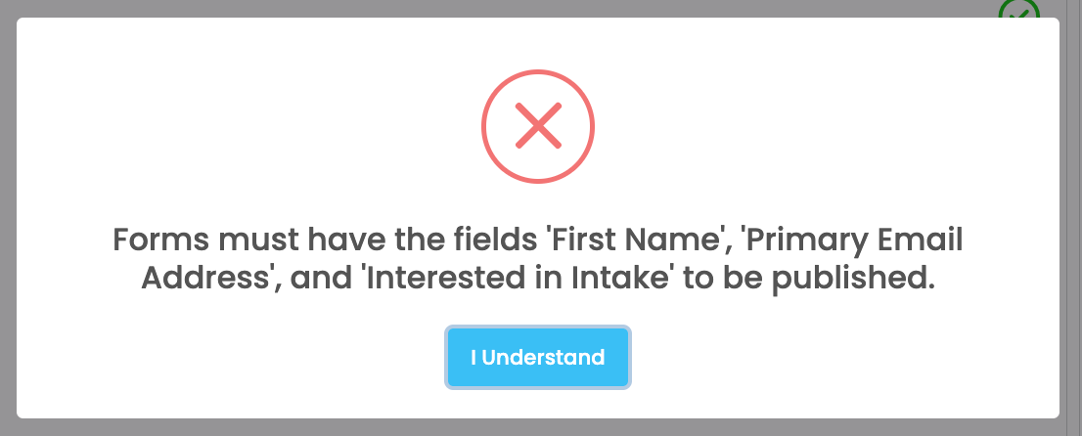1082x436 pixels.
Task: Click the page scrollbar track behind the overlay
Action: coord(1076,218)
